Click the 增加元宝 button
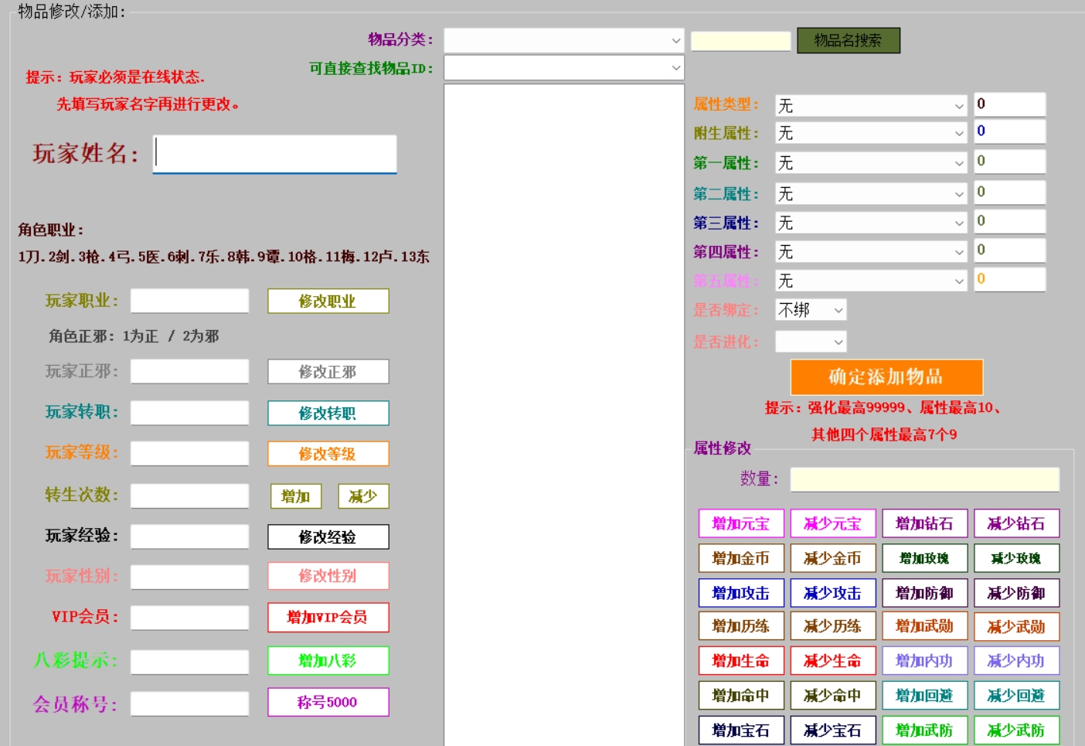 click(x=740, y=523)
